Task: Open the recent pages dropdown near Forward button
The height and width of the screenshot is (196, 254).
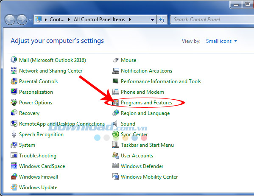Action: 30,20
